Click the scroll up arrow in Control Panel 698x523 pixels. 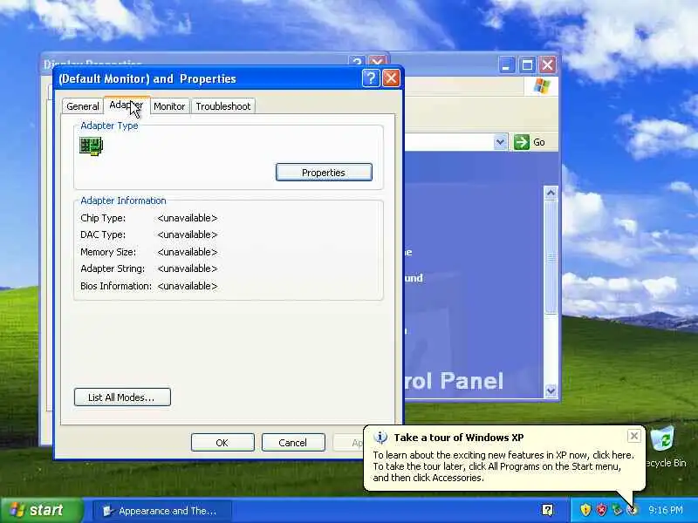click(551, 193)
